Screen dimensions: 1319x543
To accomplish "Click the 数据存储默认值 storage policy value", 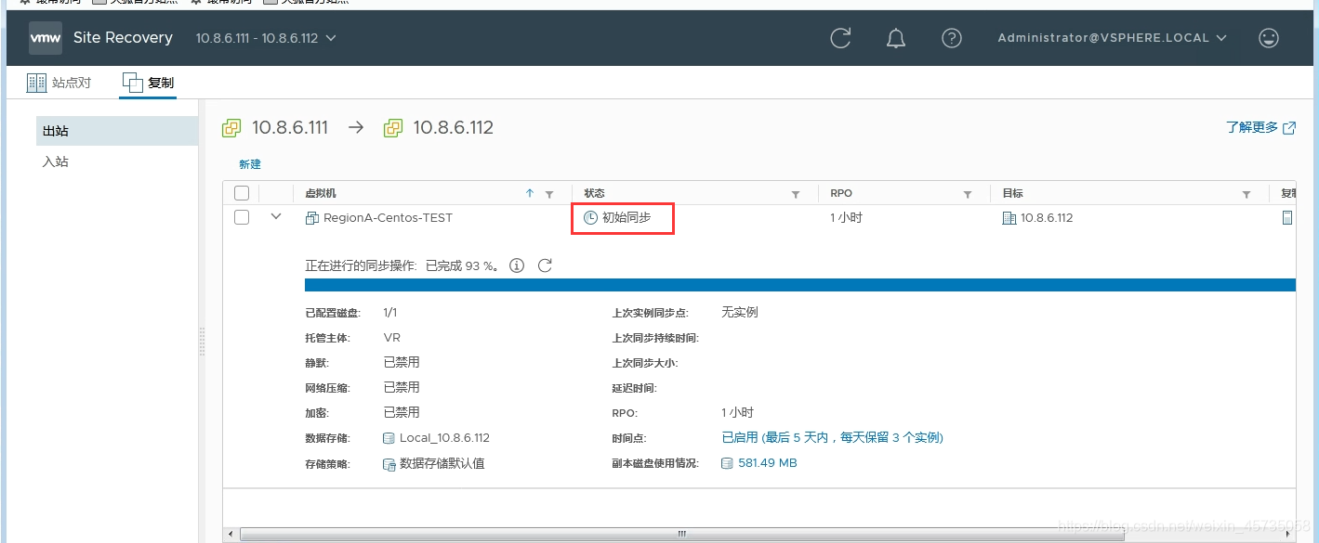I will (x=442, y=464).
